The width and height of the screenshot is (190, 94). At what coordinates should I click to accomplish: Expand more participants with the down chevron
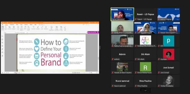pos(145,90)
